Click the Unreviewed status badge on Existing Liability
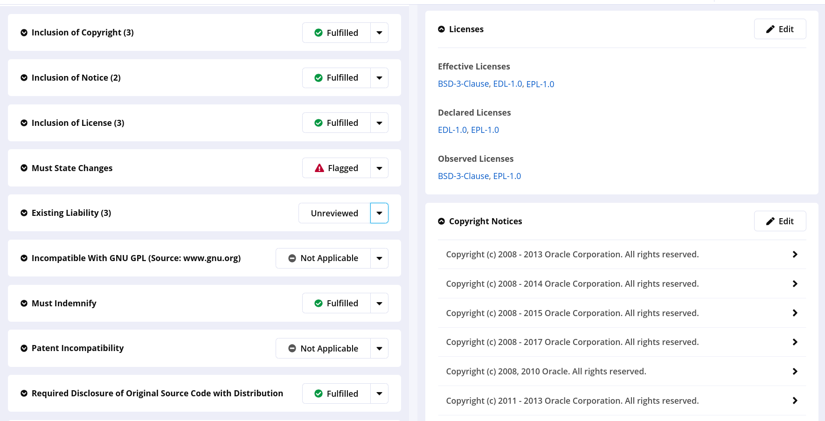 click(334, 213)
